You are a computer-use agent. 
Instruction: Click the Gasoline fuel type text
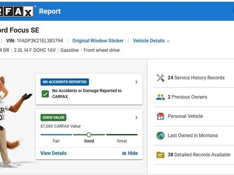tap(70, 50)
